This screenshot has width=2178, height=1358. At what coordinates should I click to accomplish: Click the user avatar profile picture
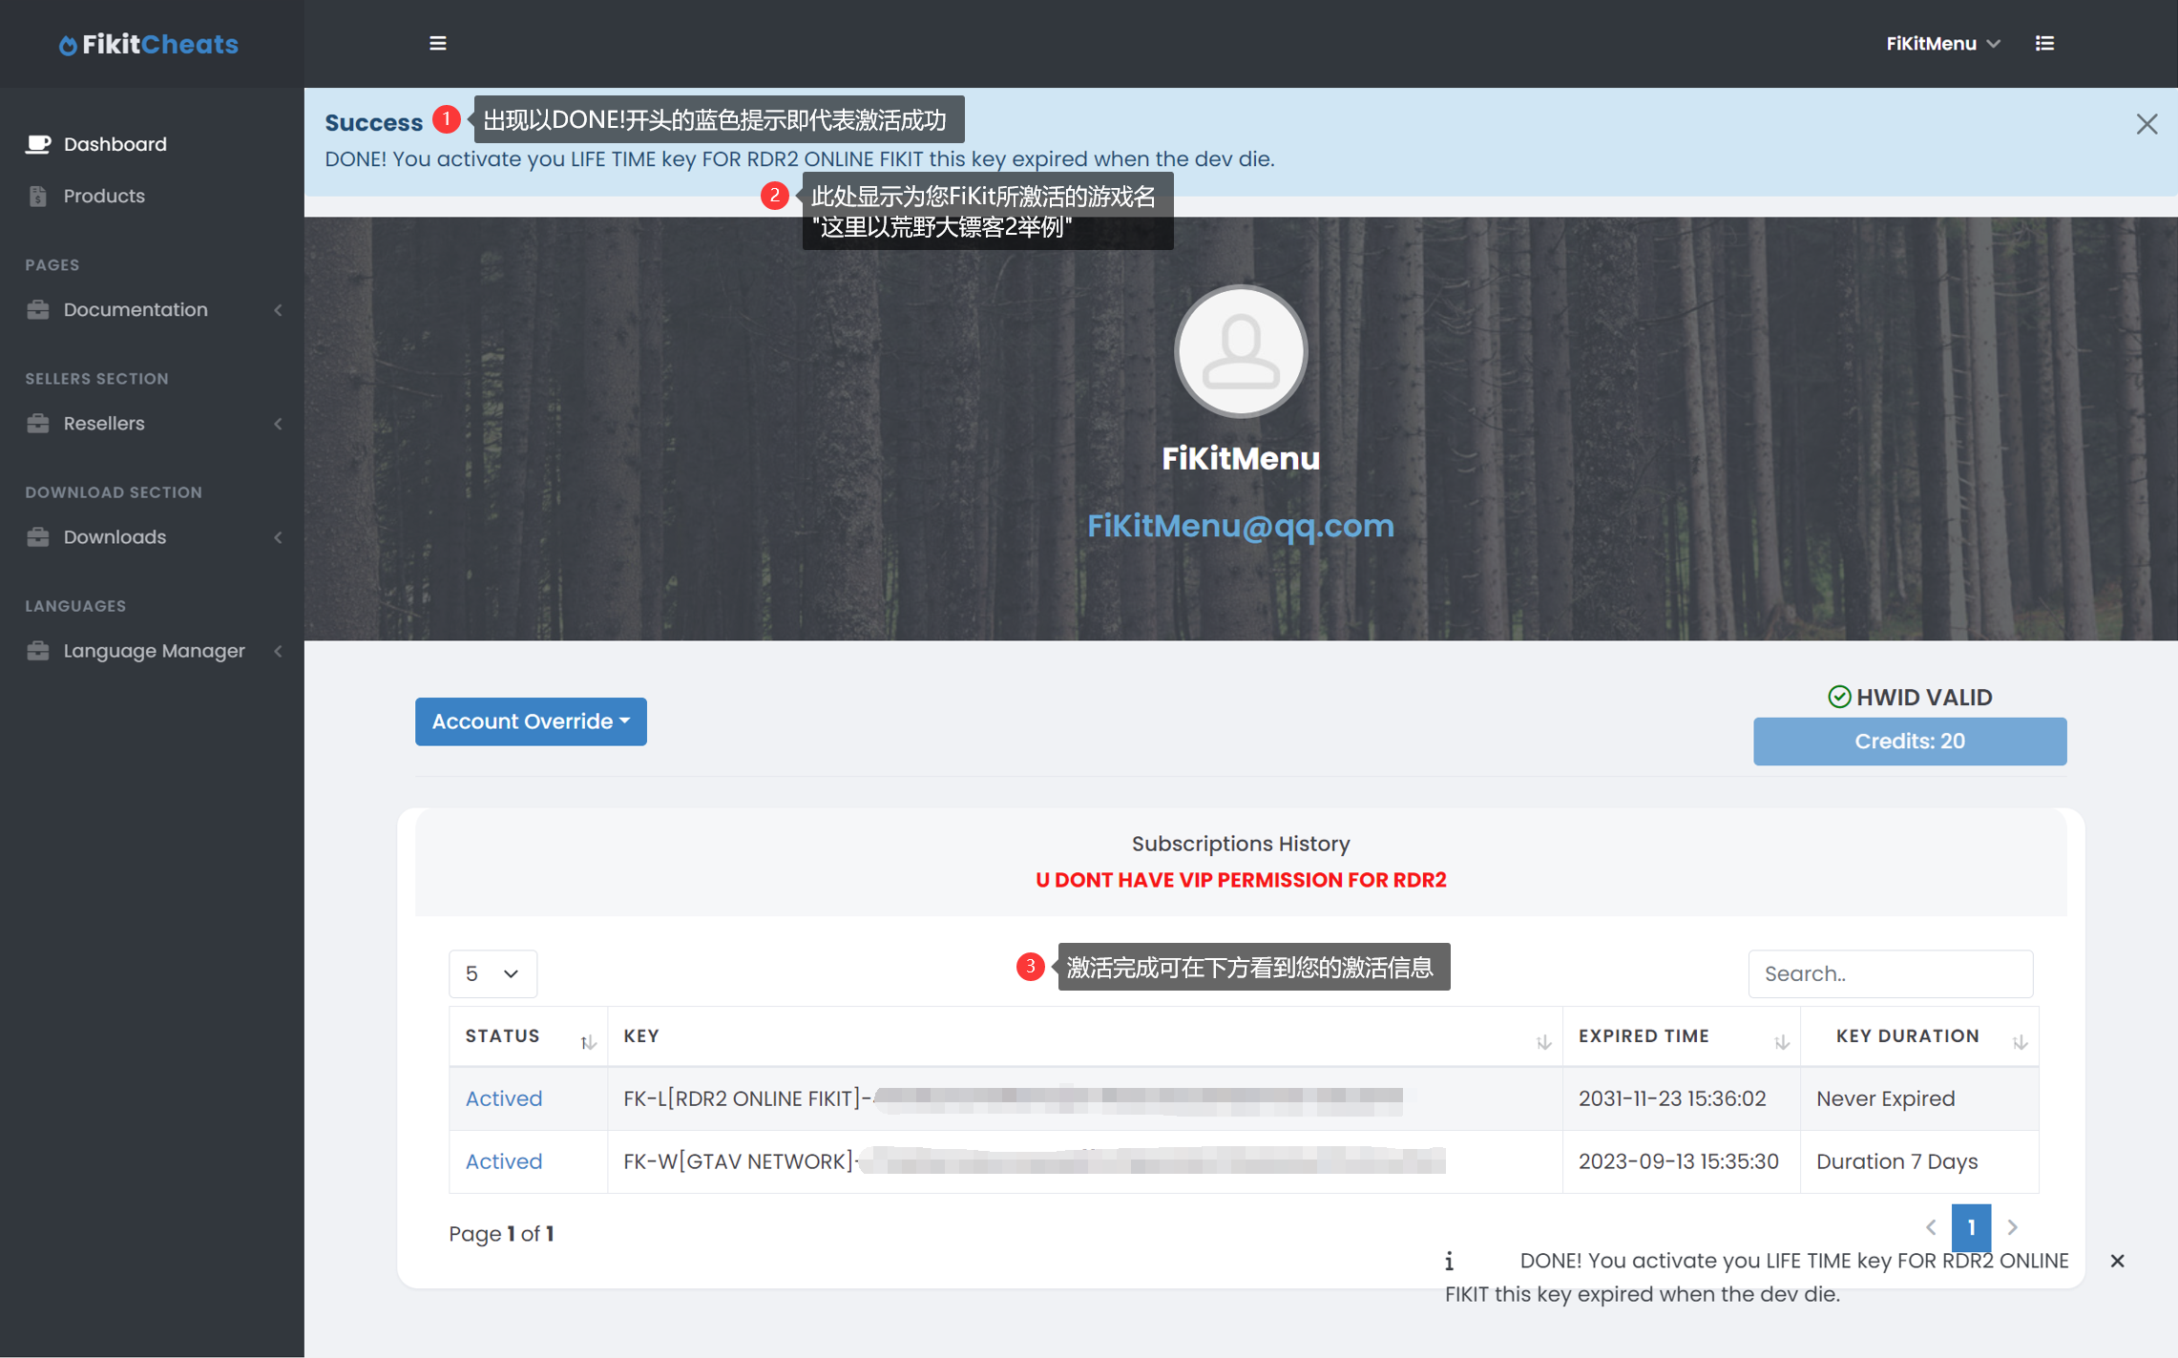pos(1240,351)
